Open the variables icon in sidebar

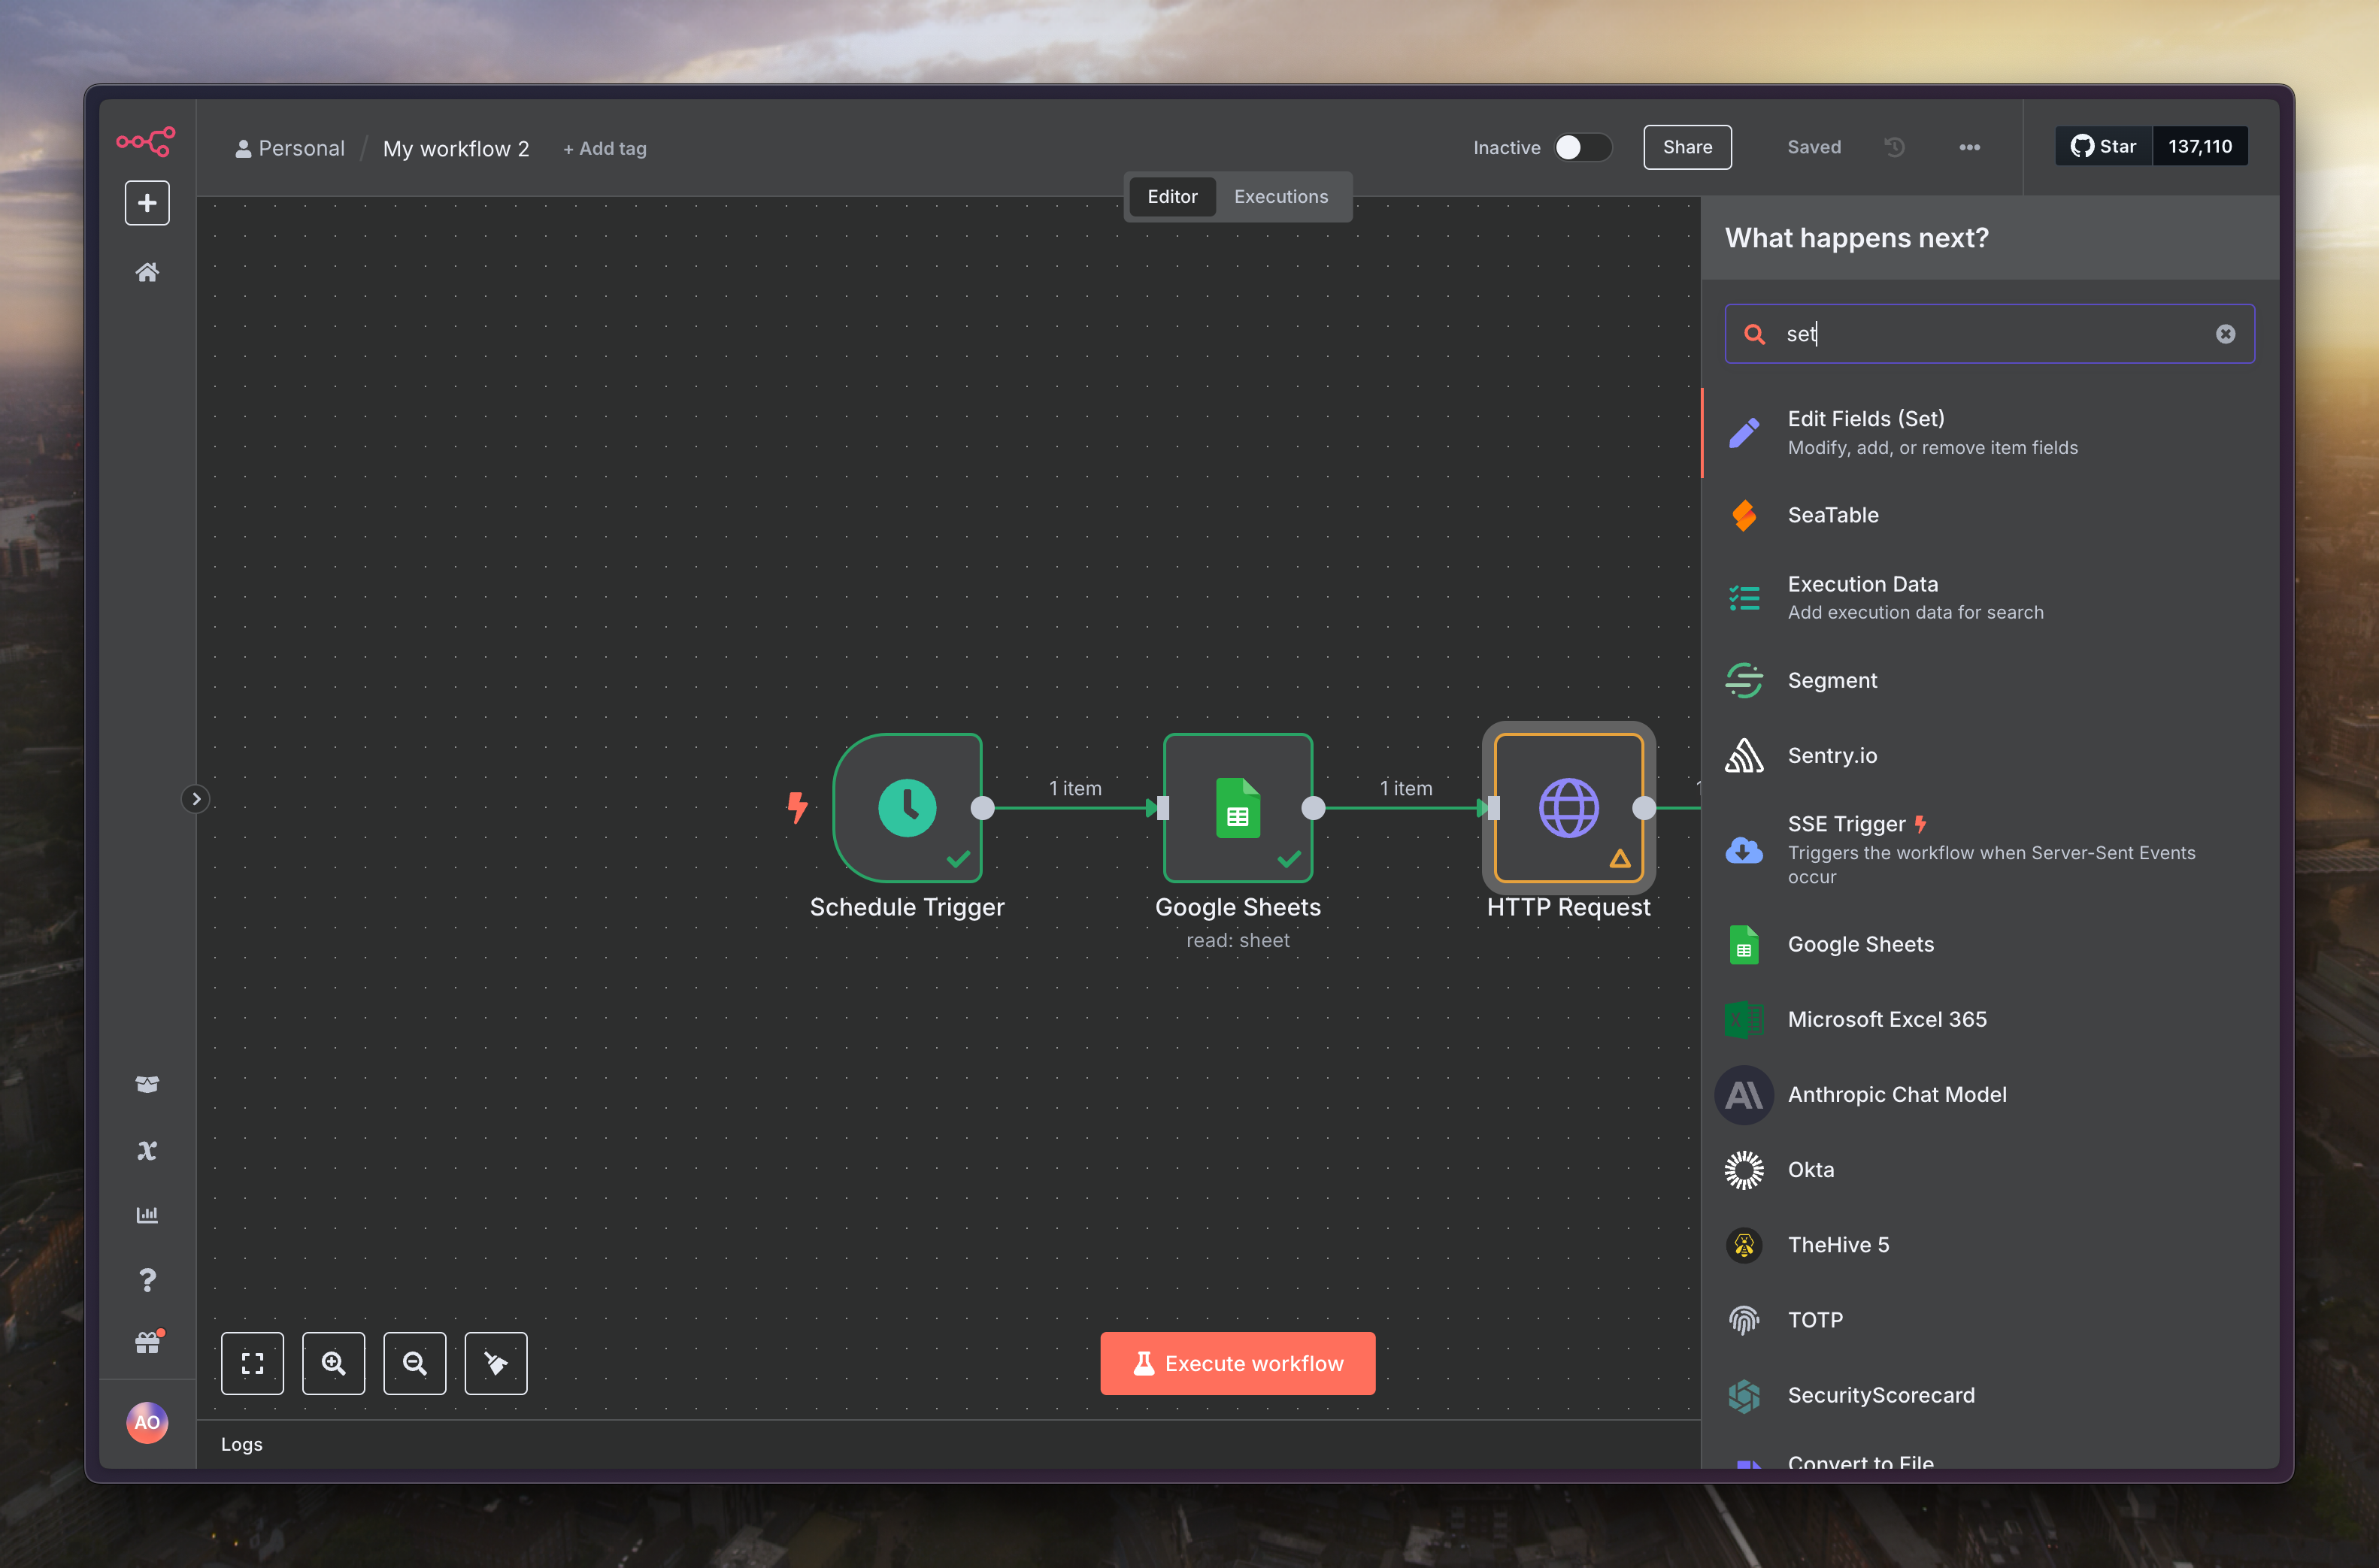(x=147, y=1150)
